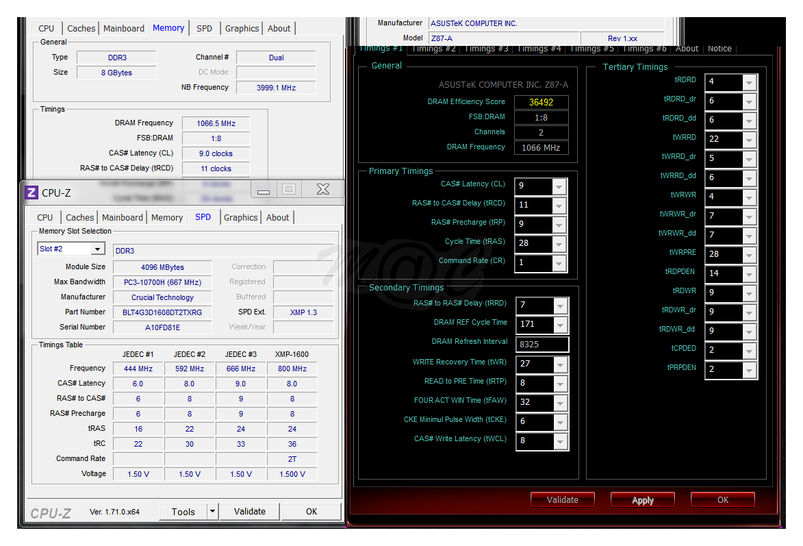Expand the tWRPRE dropdown
The image size is (803, 546).
(x=749, y=255)
